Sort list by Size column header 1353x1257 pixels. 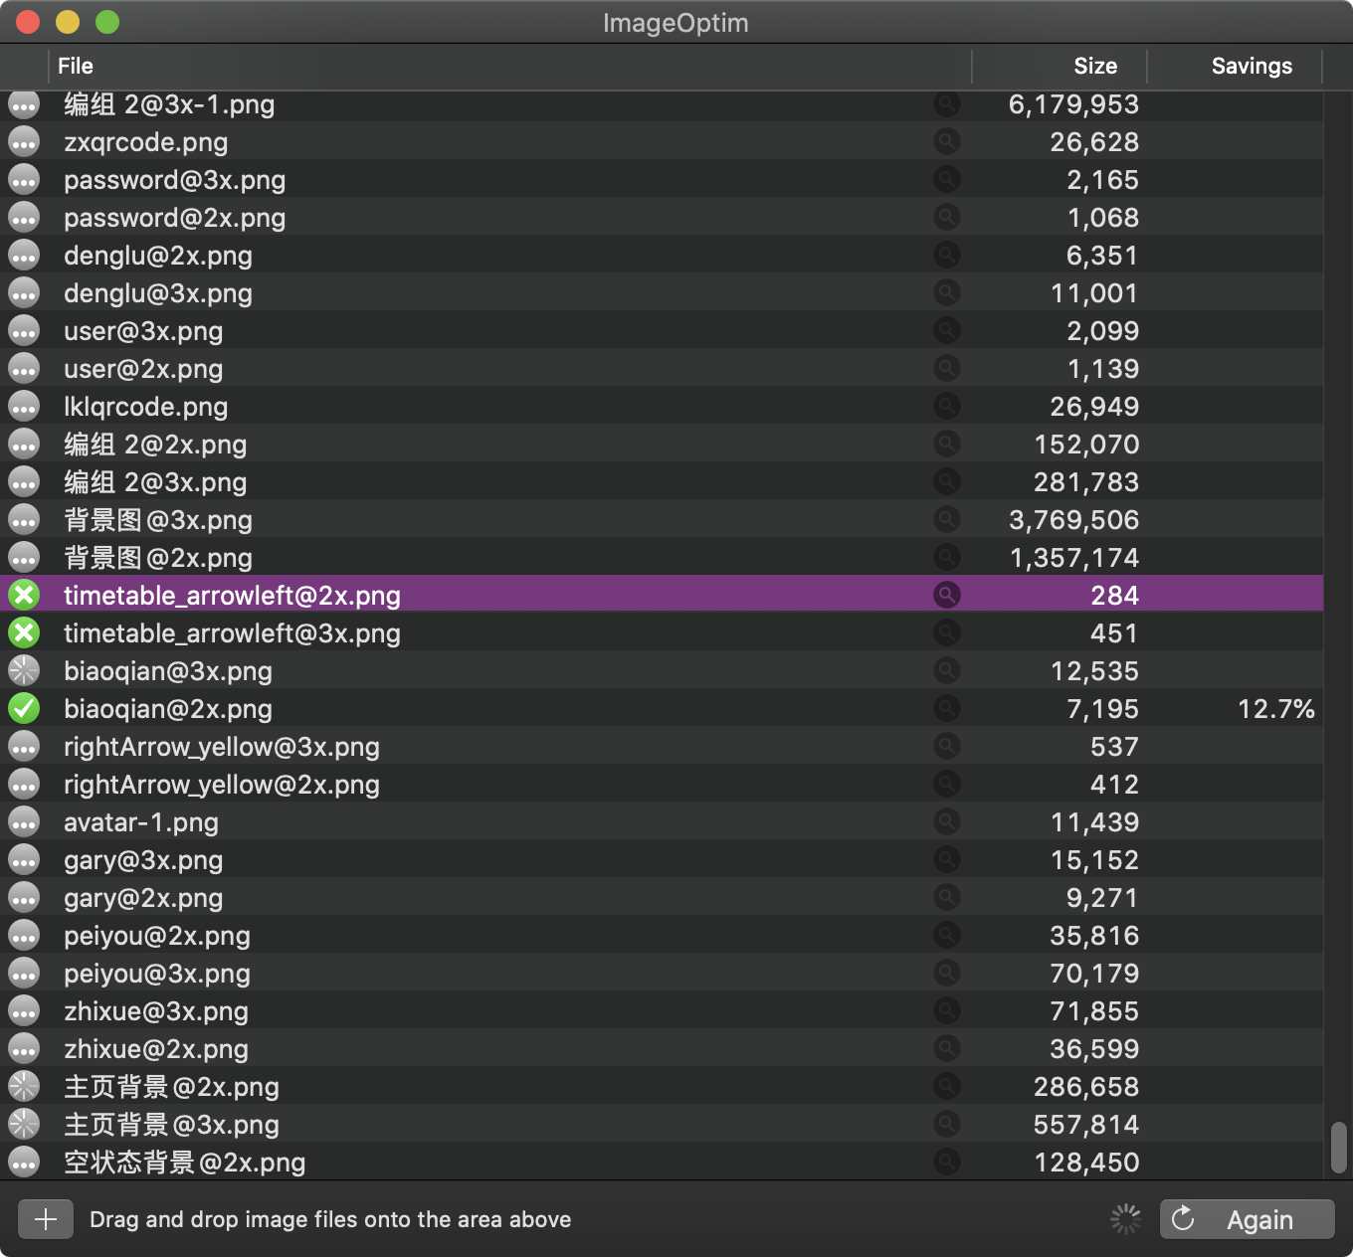(x=1094, y=66)
